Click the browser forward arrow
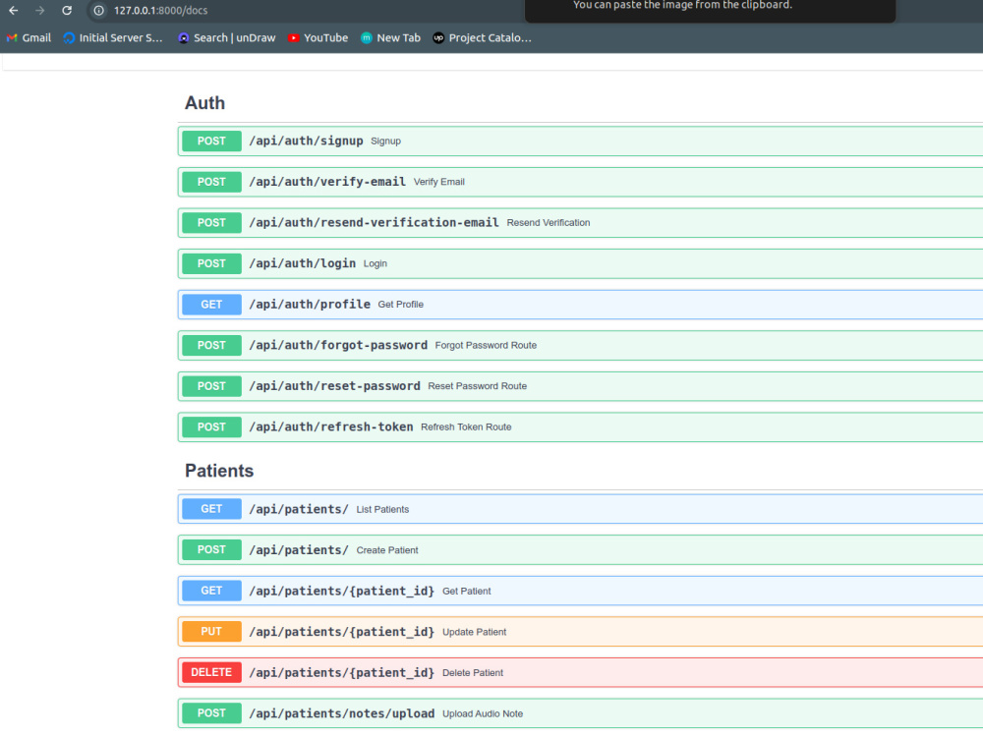Image resolution: width=983 pixels, height=737 pixels. click(40, 10)
